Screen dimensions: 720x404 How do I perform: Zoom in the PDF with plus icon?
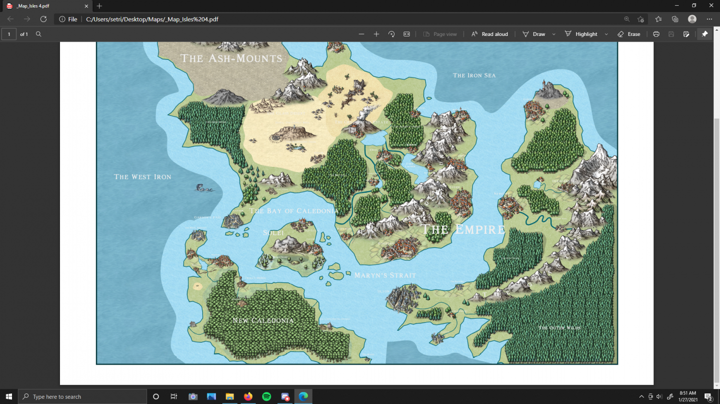tap(376, 34)
